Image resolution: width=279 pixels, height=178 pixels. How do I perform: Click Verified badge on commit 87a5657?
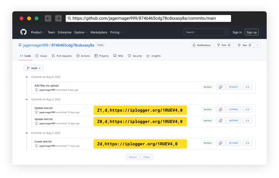click(207, 87)
